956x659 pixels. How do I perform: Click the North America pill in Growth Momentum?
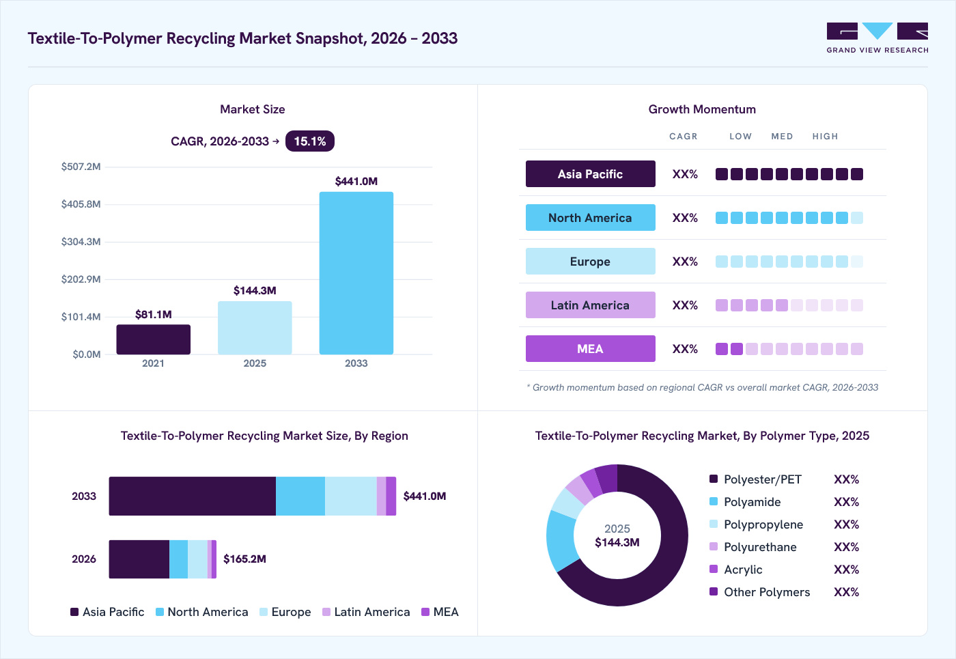click(x=591, y=218)
